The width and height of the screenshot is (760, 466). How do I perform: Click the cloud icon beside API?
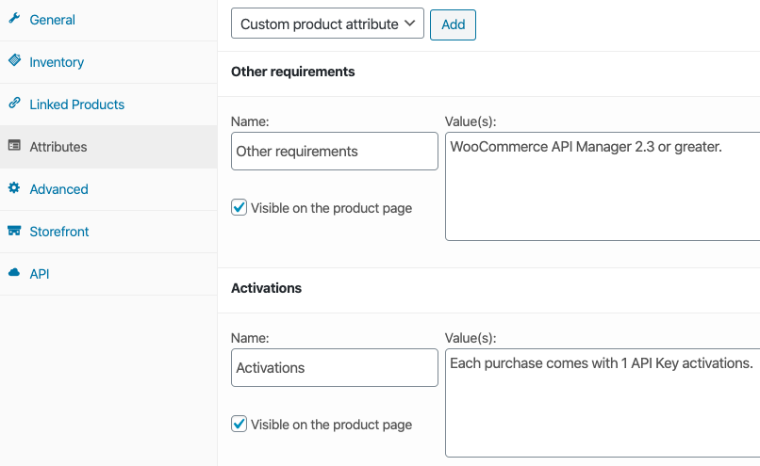click(x=14, y=272)
